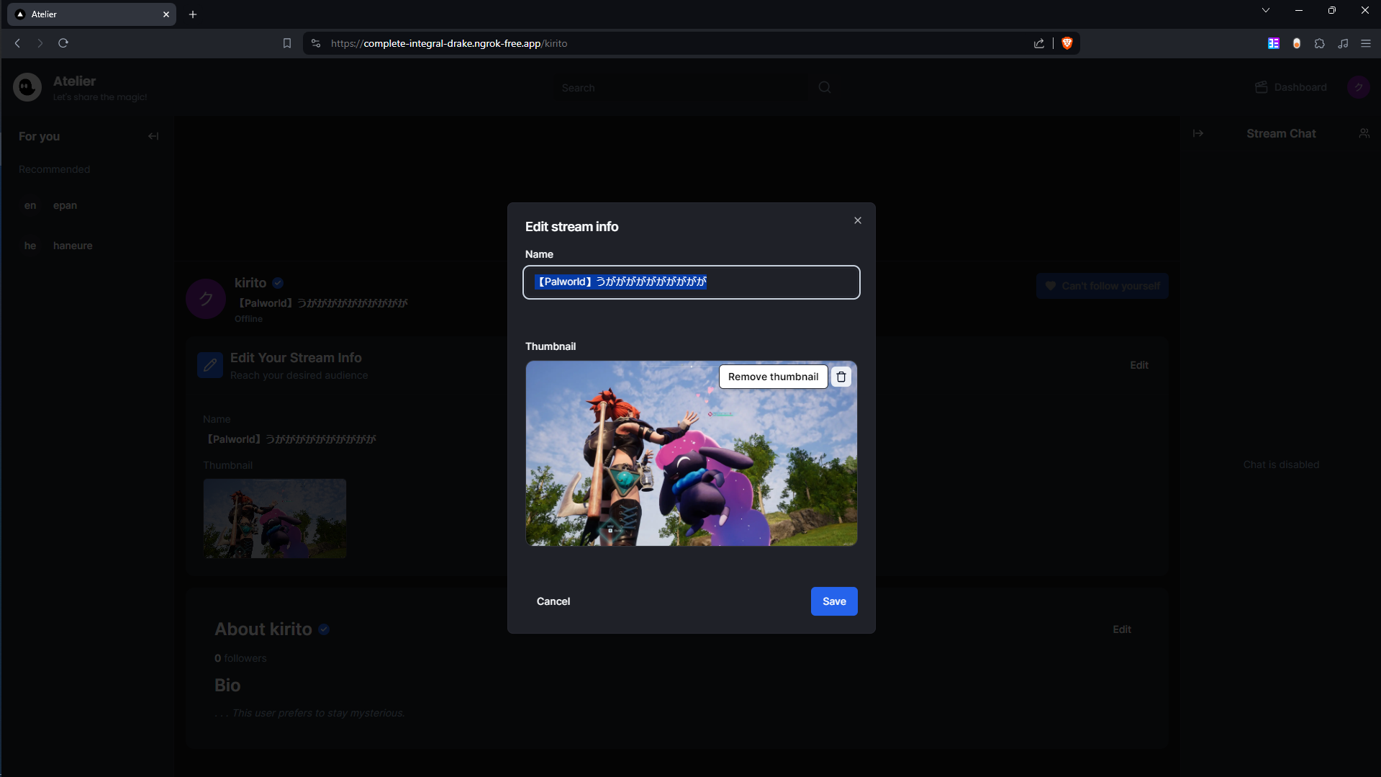Collapse the Stream Chat panel
This screenshot has width=1381, height=777.
click(x=1198, y=133)
